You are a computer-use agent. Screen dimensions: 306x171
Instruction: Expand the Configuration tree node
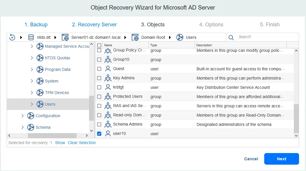[x=23, y=116]
